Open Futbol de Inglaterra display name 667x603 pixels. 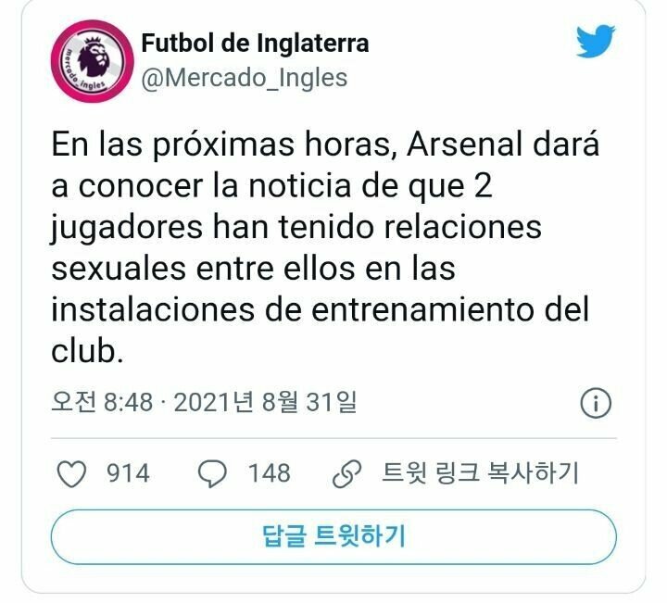tap(255, 44)
